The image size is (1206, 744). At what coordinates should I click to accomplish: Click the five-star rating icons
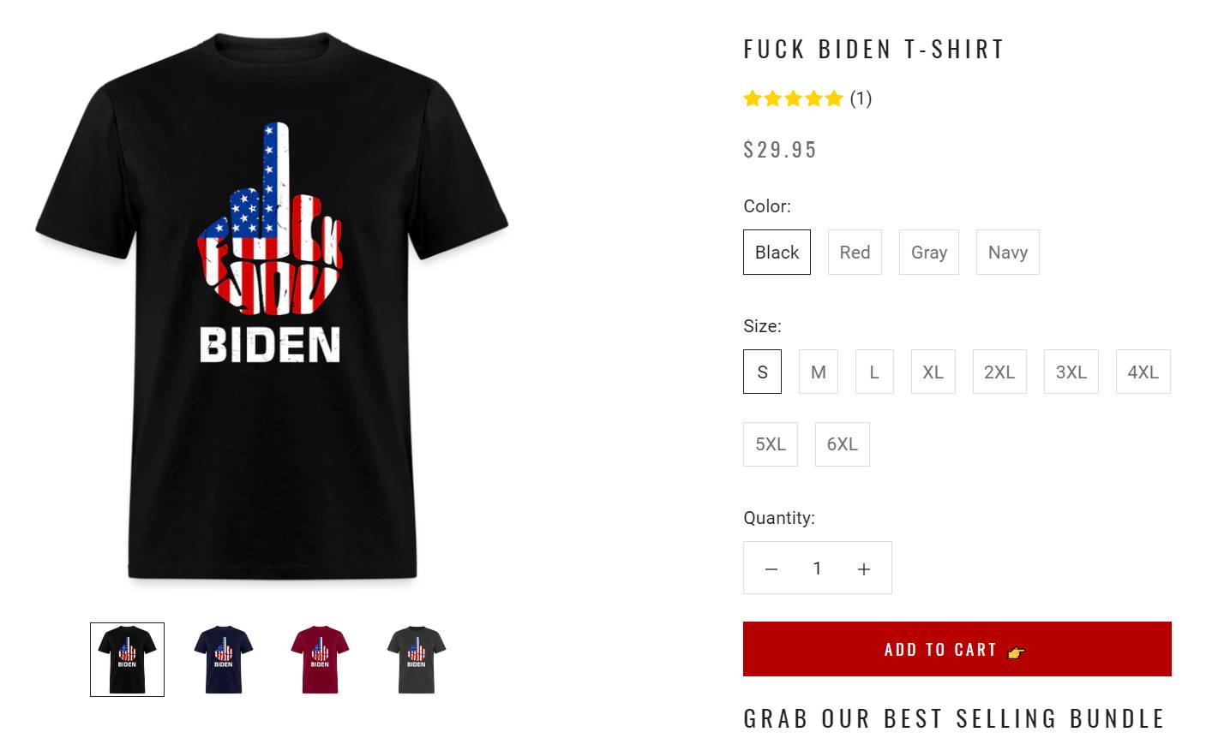click(x=793, y=98)
